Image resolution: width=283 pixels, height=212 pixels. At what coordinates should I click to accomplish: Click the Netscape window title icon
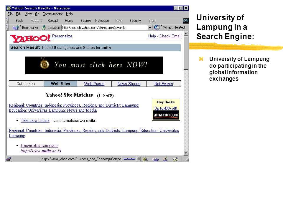point(9,8)
